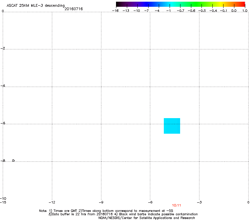Screen dimensions: 251x220
Task: Click the NOAA/NESDIS credit line
Action: [x=147, y=218]
